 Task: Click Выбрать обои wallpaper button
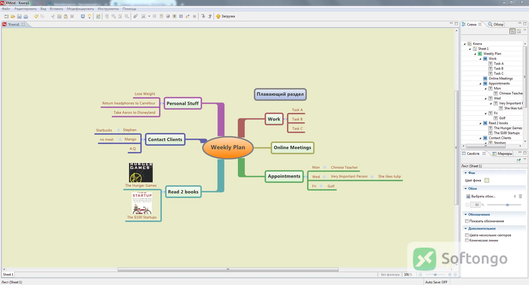click(x=481, y=196)
